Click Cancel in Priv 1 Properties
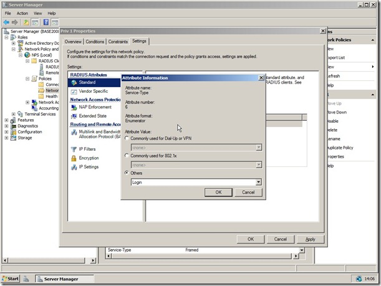 tap(281, 239)
